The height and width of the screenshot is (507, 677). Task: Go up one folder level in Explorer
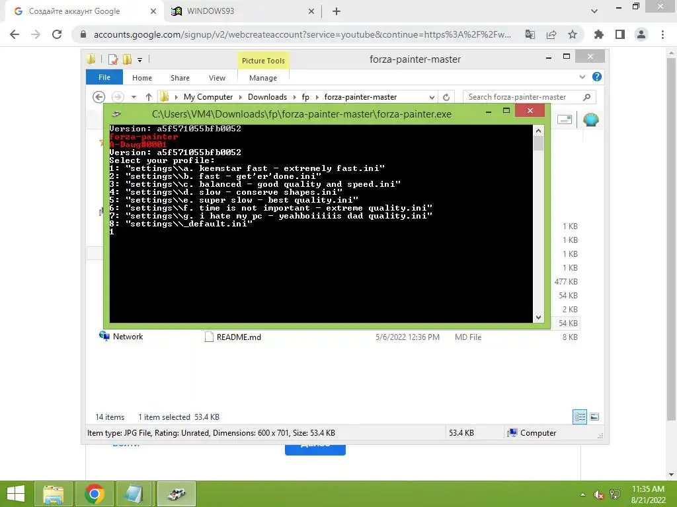[x=149, y=97]
